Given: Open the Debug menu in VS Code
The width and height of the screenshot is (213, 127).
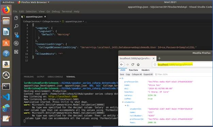Looking at the screenshot, I should pos(56,12).
